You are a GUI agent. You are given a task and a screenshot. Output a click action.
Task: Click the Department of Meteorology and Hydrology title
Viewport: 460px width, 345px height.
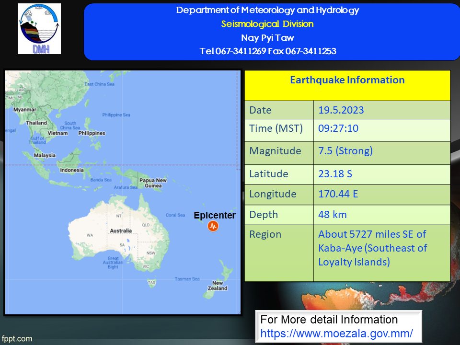(267, 10)
